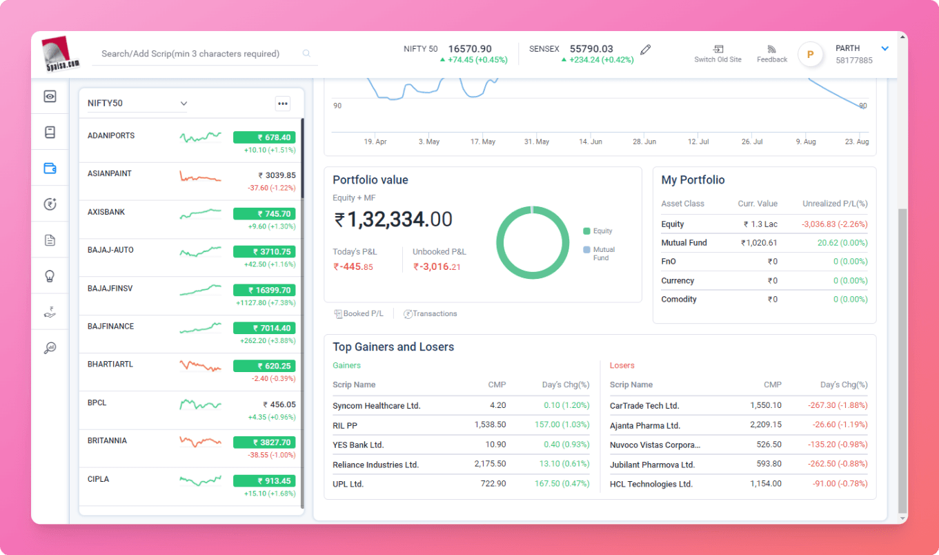Select the wallet portfolio icon in sidebar
This screenshot has width=939, height=555.
click(x=50, y=168)
